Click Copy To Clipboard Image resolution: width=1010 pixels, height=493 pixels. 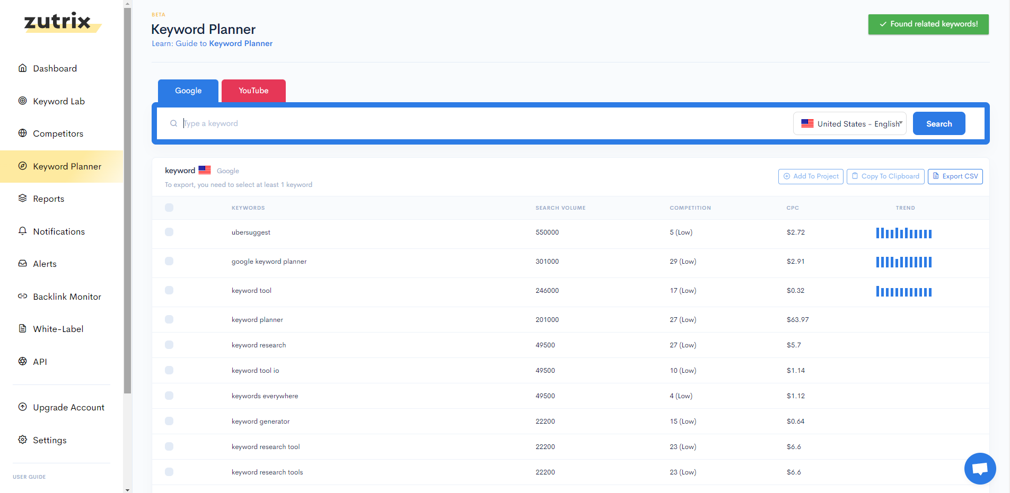coord(885,176)
